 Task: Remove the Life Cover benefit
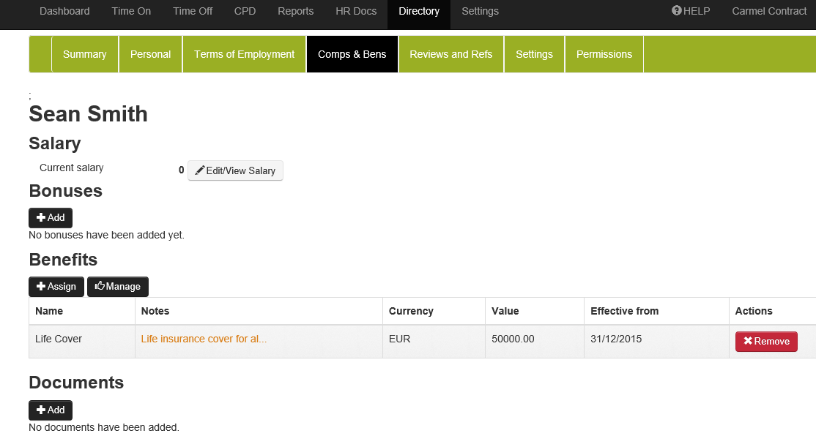pos(766,341)
